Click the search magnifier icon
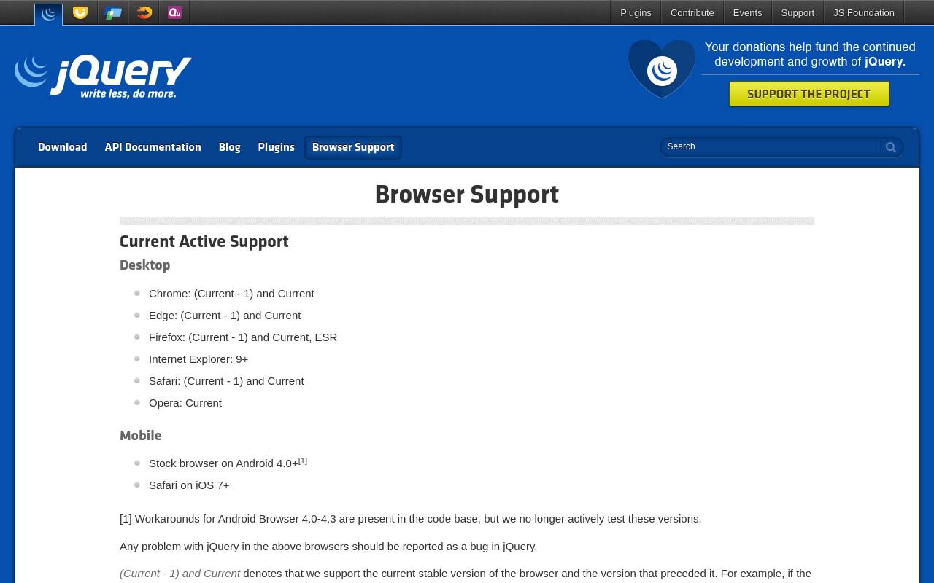Viewport: 934px width, 583px height. pos(890,147)
